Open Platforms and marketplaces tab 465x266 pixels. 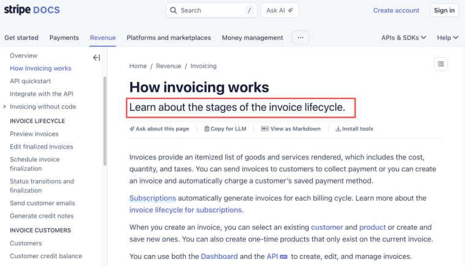coord(169,38)
